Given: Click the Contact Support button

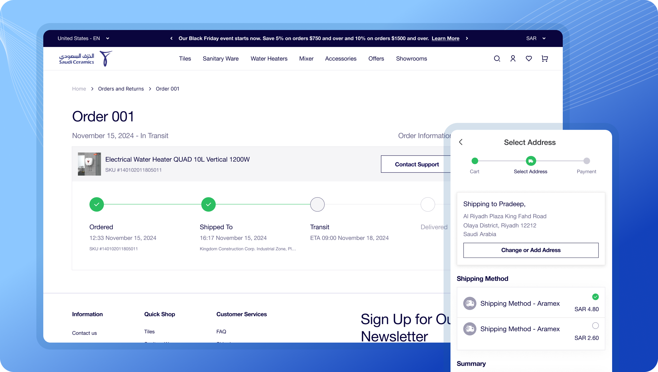Looking at the screenshot, I should [416, 164].
